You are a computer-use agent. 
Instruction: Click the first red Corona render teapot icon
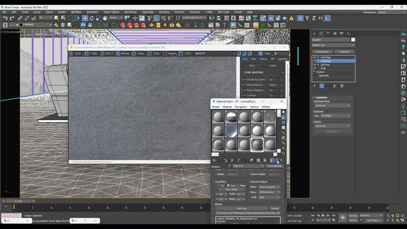point(123,25)
